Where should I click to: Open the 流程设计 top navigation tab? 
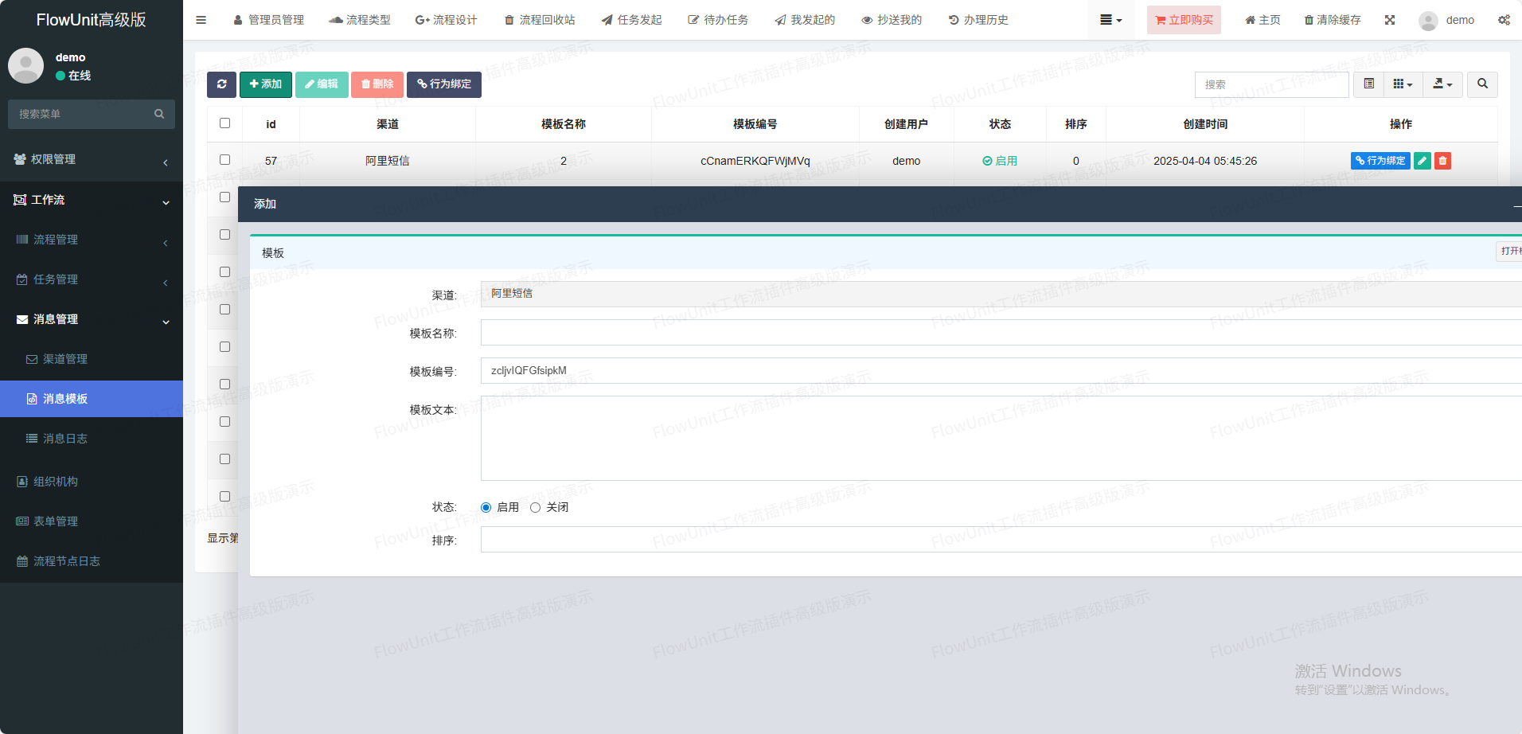(x=446, y=20)
